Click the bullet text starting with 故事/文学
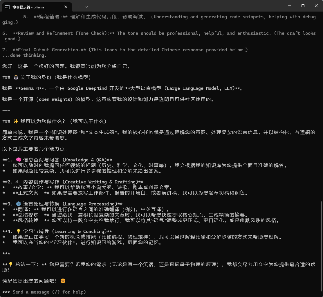The image size is (323, 297). (x=93, y=187)
